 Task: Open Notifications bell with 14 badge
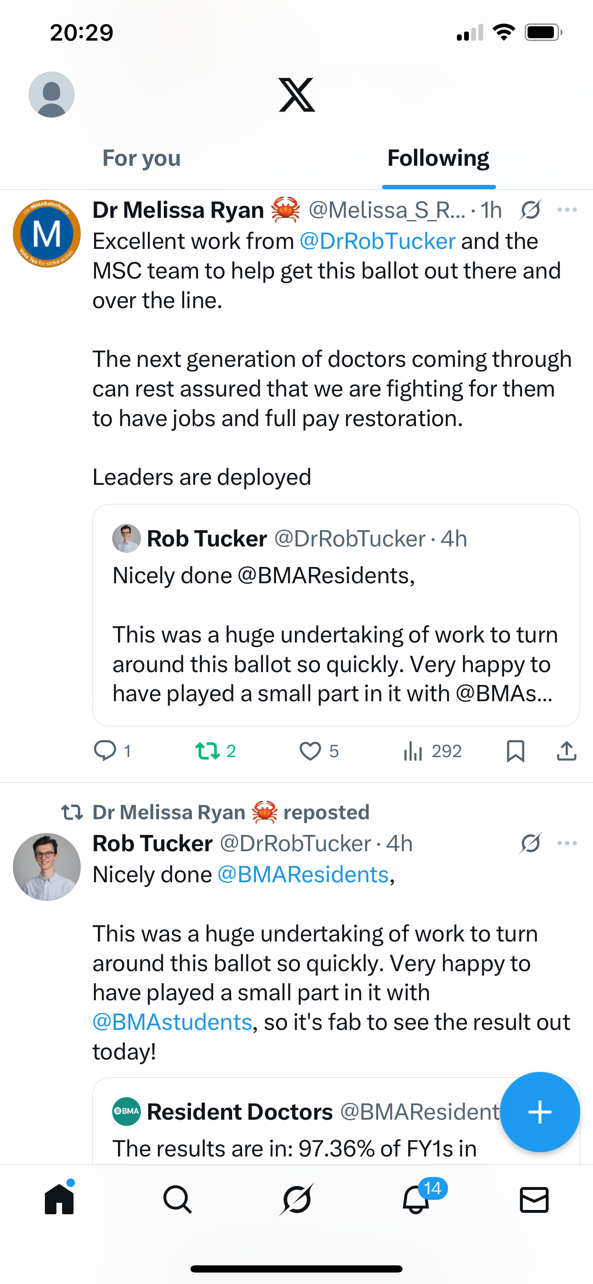pos(416,1199)
